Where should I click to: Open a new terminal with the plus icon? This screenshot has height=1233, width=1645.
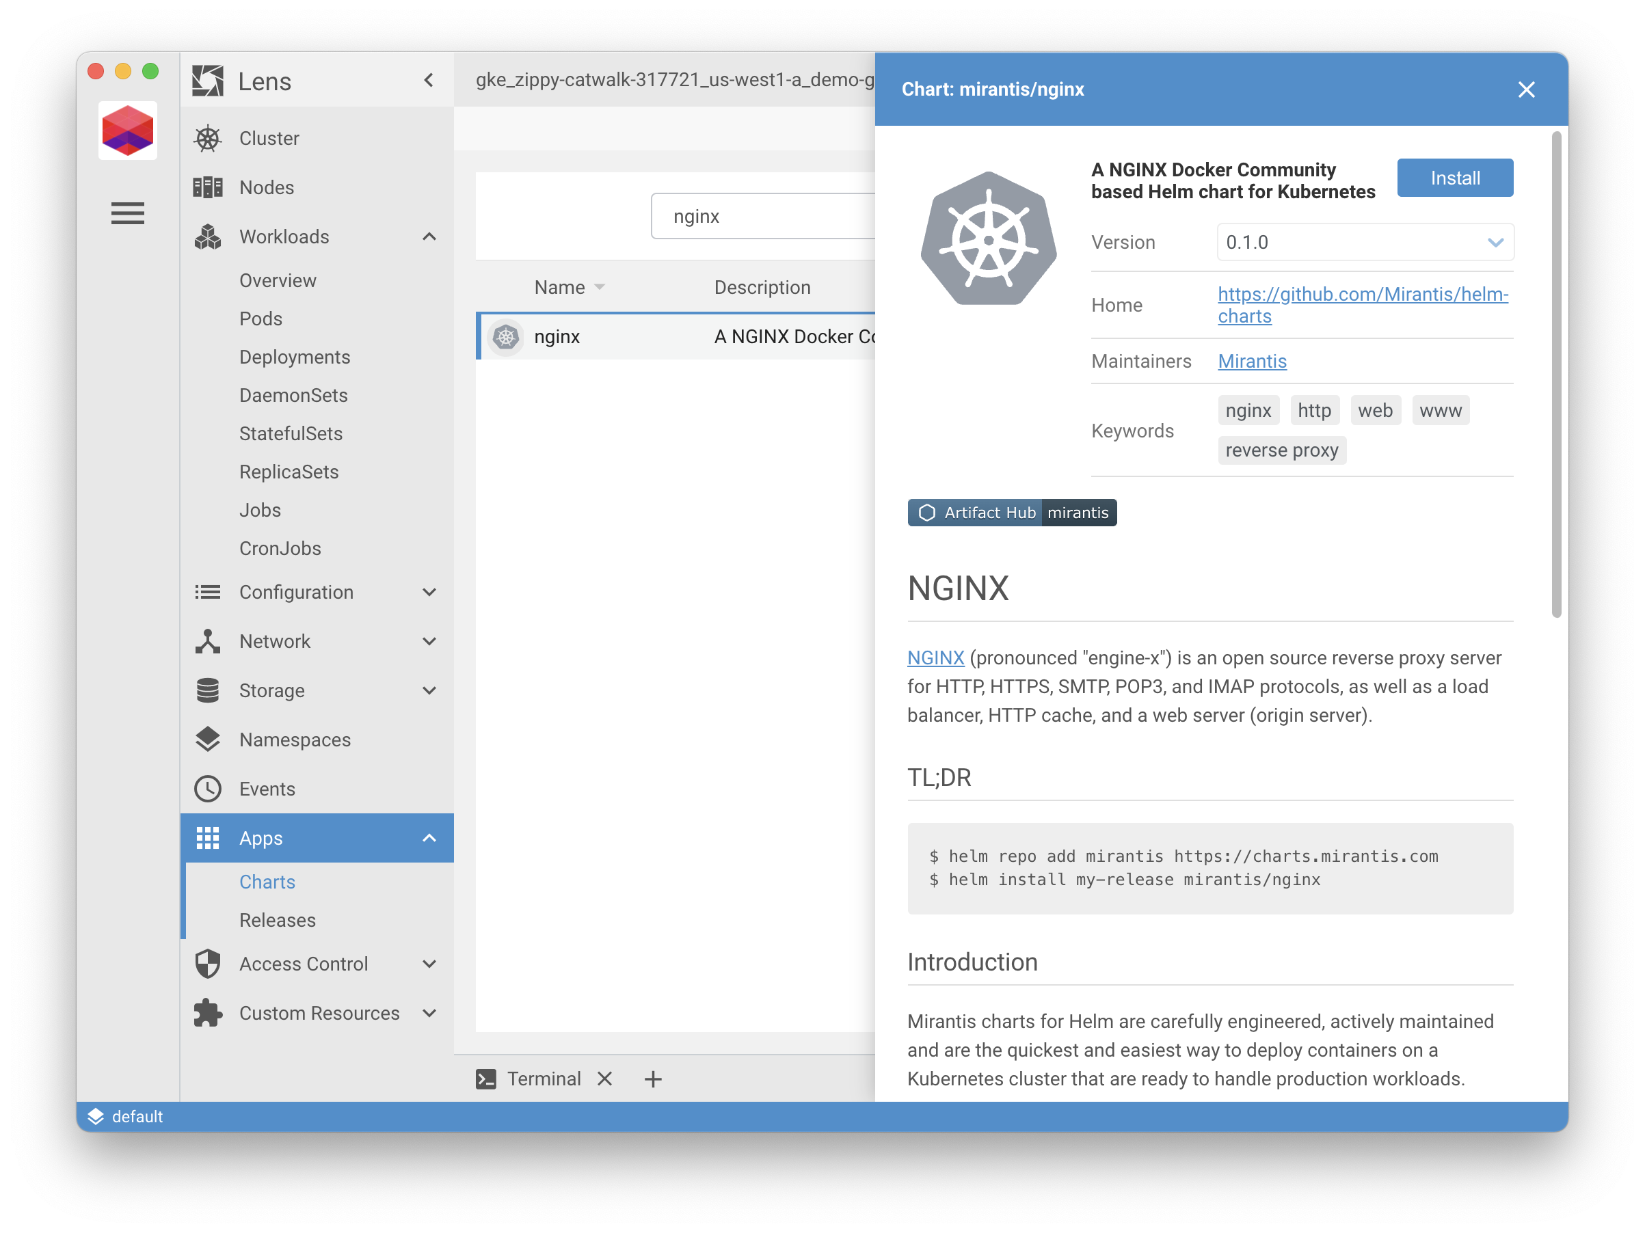point(653,1079)
